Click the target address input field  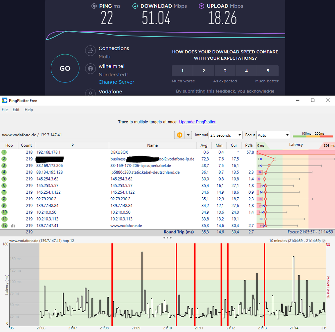87,135
